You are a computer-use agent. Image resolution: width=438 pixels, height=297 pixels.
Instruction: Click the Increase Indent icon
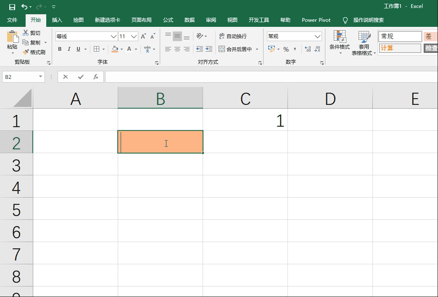coord(209,49)
